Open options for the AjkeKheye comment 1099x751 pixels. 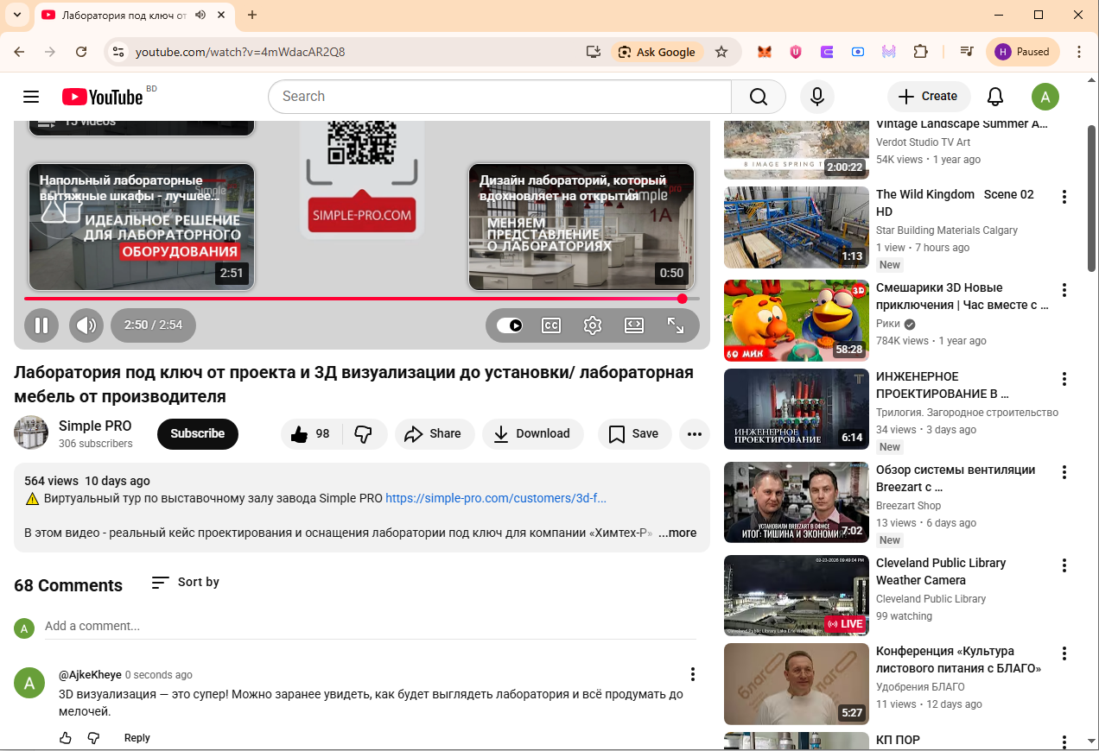(x=693, y=674)
